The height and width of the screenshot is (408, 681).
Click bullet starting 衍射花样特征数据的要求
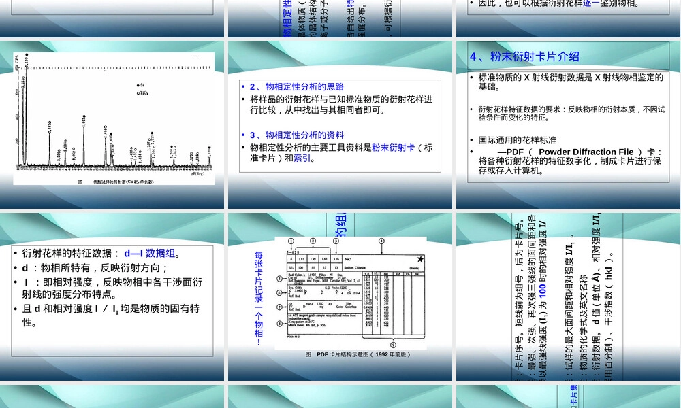pyautogui.click(x=571, y=113)
